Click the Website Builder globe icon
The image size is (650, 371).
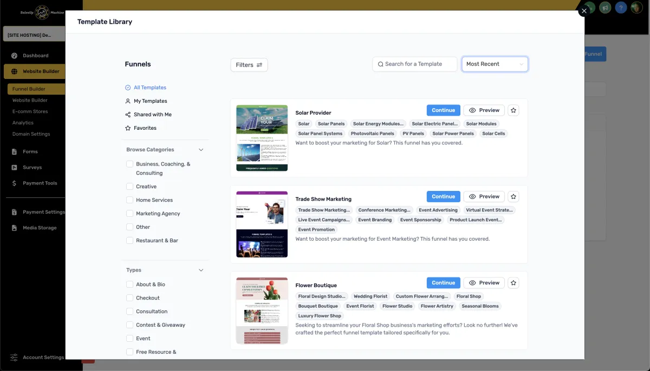pos(14,71)
